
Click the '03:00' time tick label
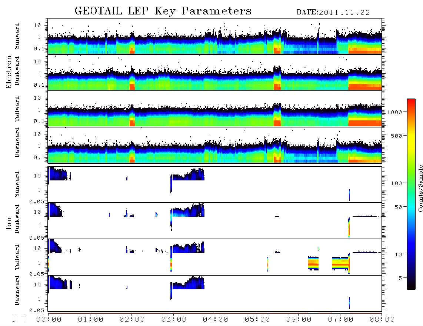point(174,320)
